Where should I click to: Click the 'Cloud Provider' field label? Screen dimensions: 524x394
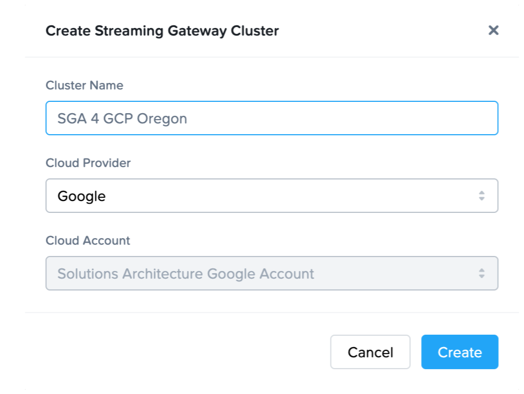tap(88, 163)
